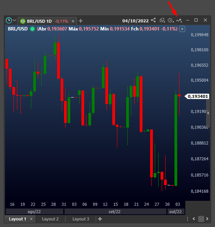
Task: Open the clock interval icon in title bar
Action: point(171,20)
